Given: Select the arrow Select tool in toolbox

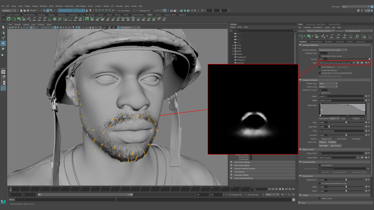Looking at the screenshot, I should coord(3,27).
